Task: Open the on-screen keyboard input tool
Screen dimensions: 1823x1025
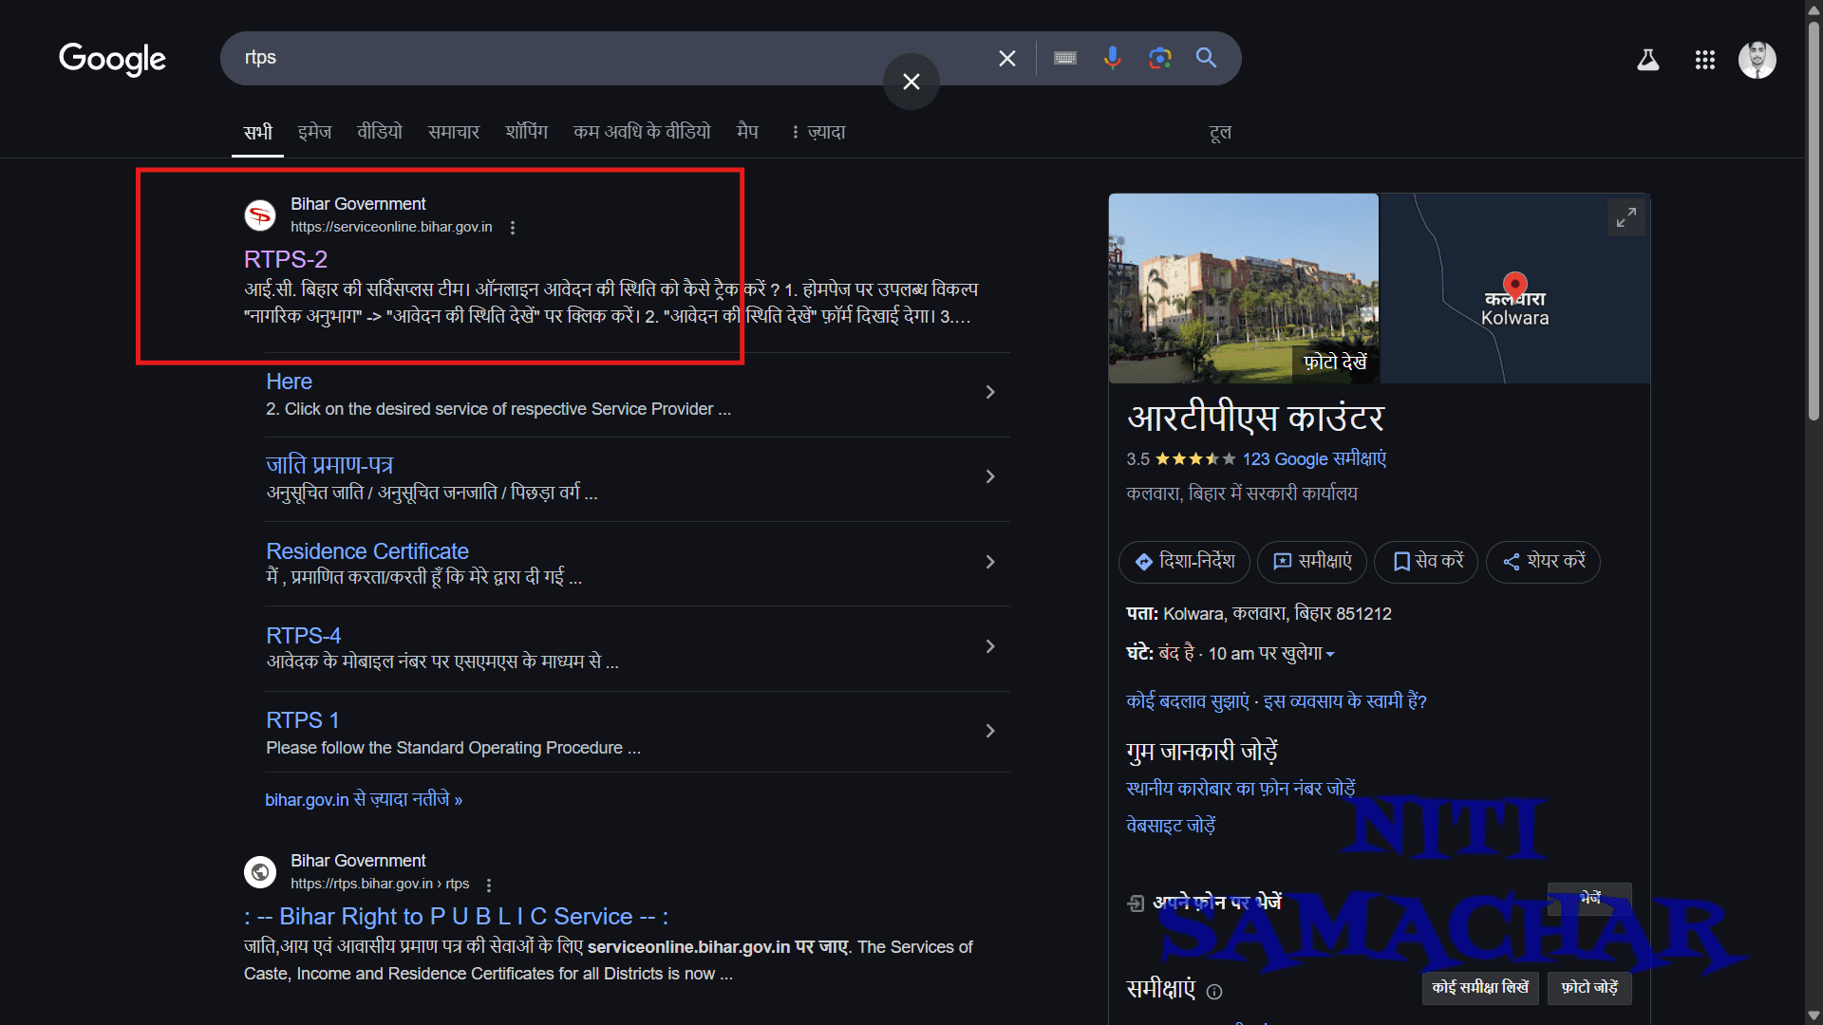Action: 1065,59
